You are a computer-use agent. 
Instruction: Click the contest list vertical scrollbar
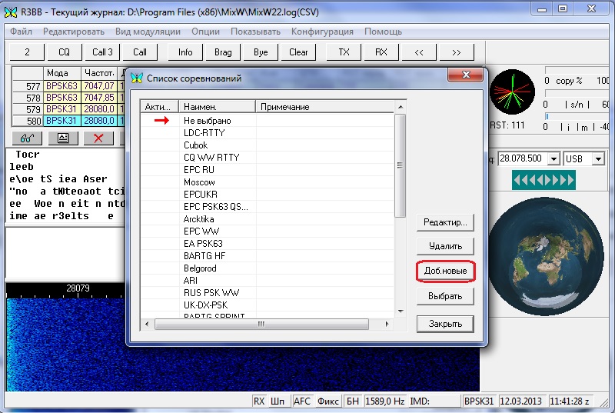399,165
